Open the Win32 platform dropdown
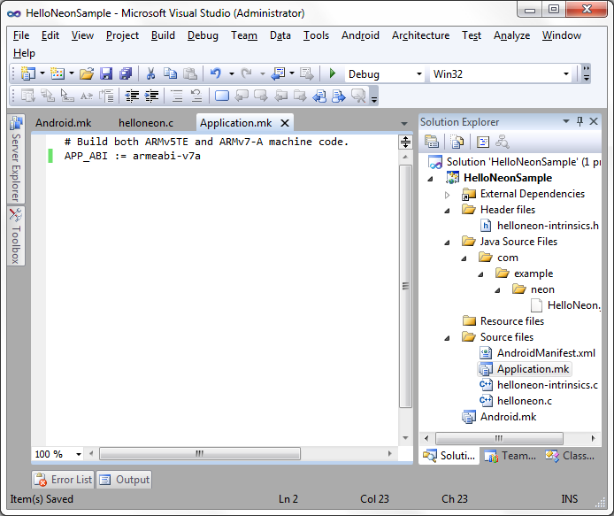The height and width of the screenshot is (516, 614). (x=566, y=74)
